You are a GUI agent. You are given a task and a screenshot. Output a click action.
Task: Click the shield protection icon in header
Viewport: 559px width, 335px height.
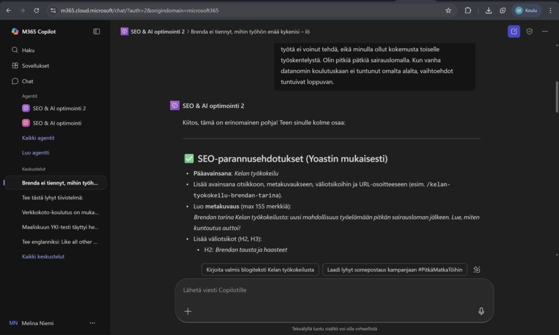coord(529,32)
